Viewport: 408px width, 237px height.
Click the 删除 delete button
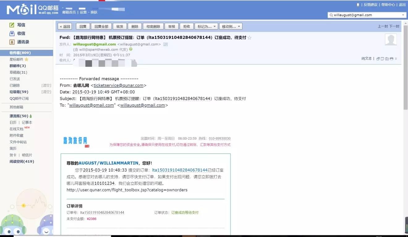pos(135,27)
